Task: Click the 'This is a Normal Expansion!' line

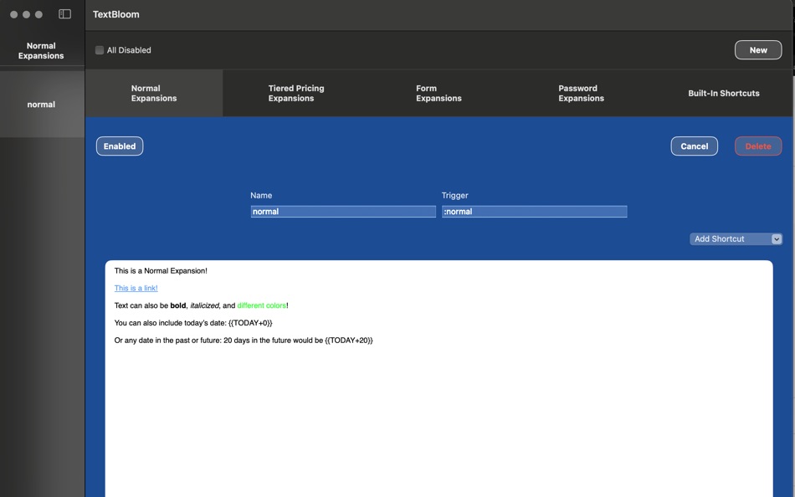Action: point(161,271)
